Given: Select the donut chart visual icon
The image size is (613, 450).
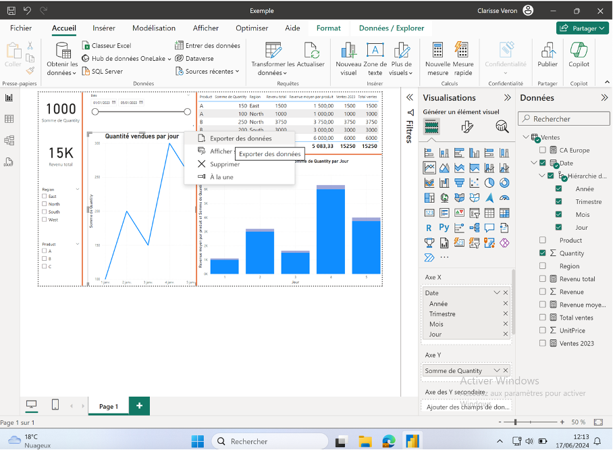Looking at the screenshot, I should pyautogui.click(x=504, y=182).
